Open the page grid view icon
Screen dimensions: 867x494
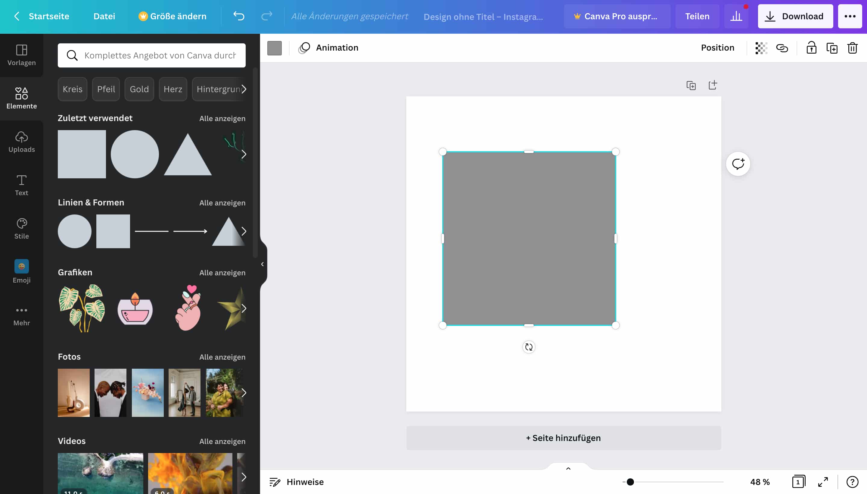coord(798,482)
